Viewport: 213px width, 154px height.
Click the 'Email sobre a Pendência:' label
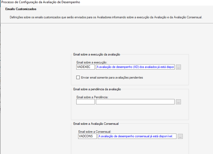point(92,97)
